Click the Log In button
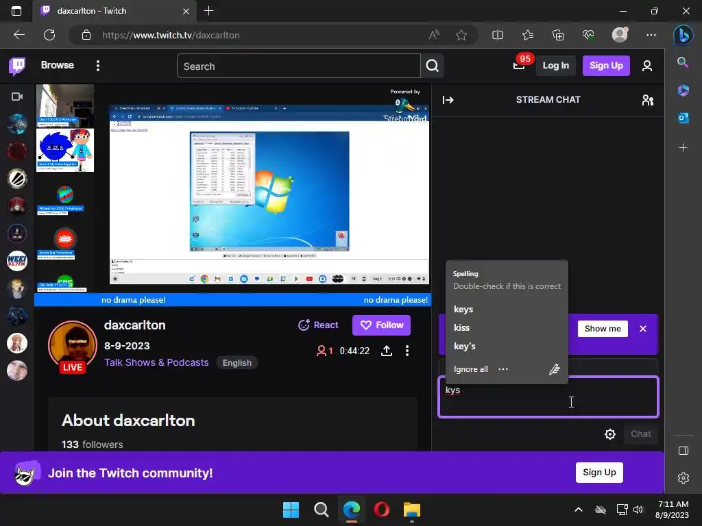The width and height of the screenshot is (702, 526). tap(555, 66)
